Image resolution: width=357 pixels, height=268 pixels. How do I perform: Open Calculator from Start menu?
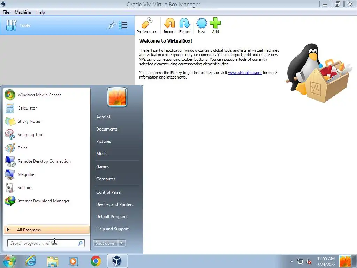pos(47,108)
